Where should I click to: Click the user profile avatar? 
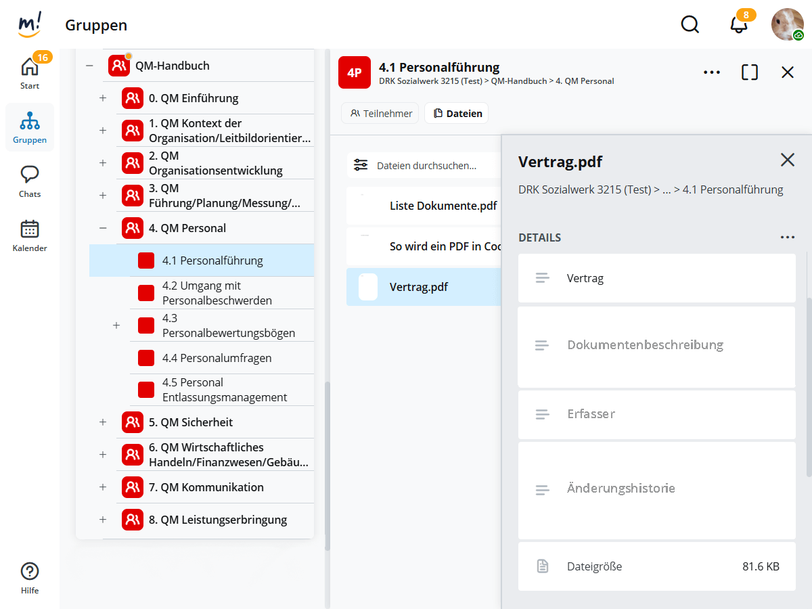pos(787,24)
